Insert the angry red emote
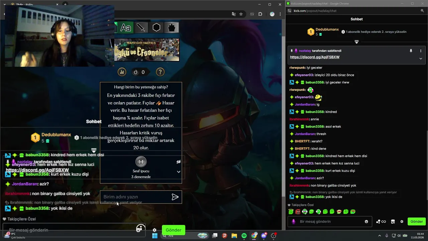The image size is (428, 241). click(x=298, y=212)
